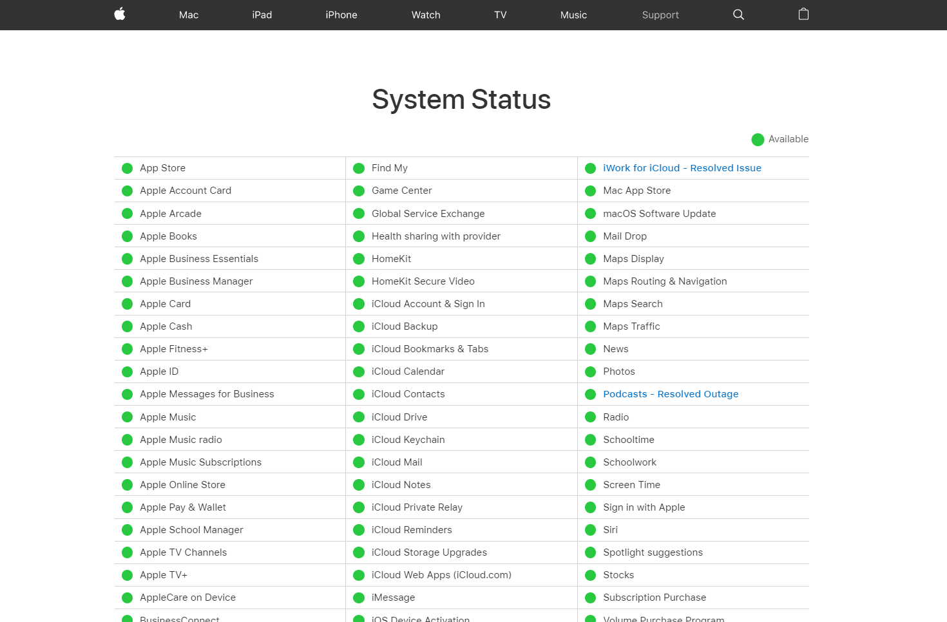Click green dot beside iCloud Drive

pos(359,417)
